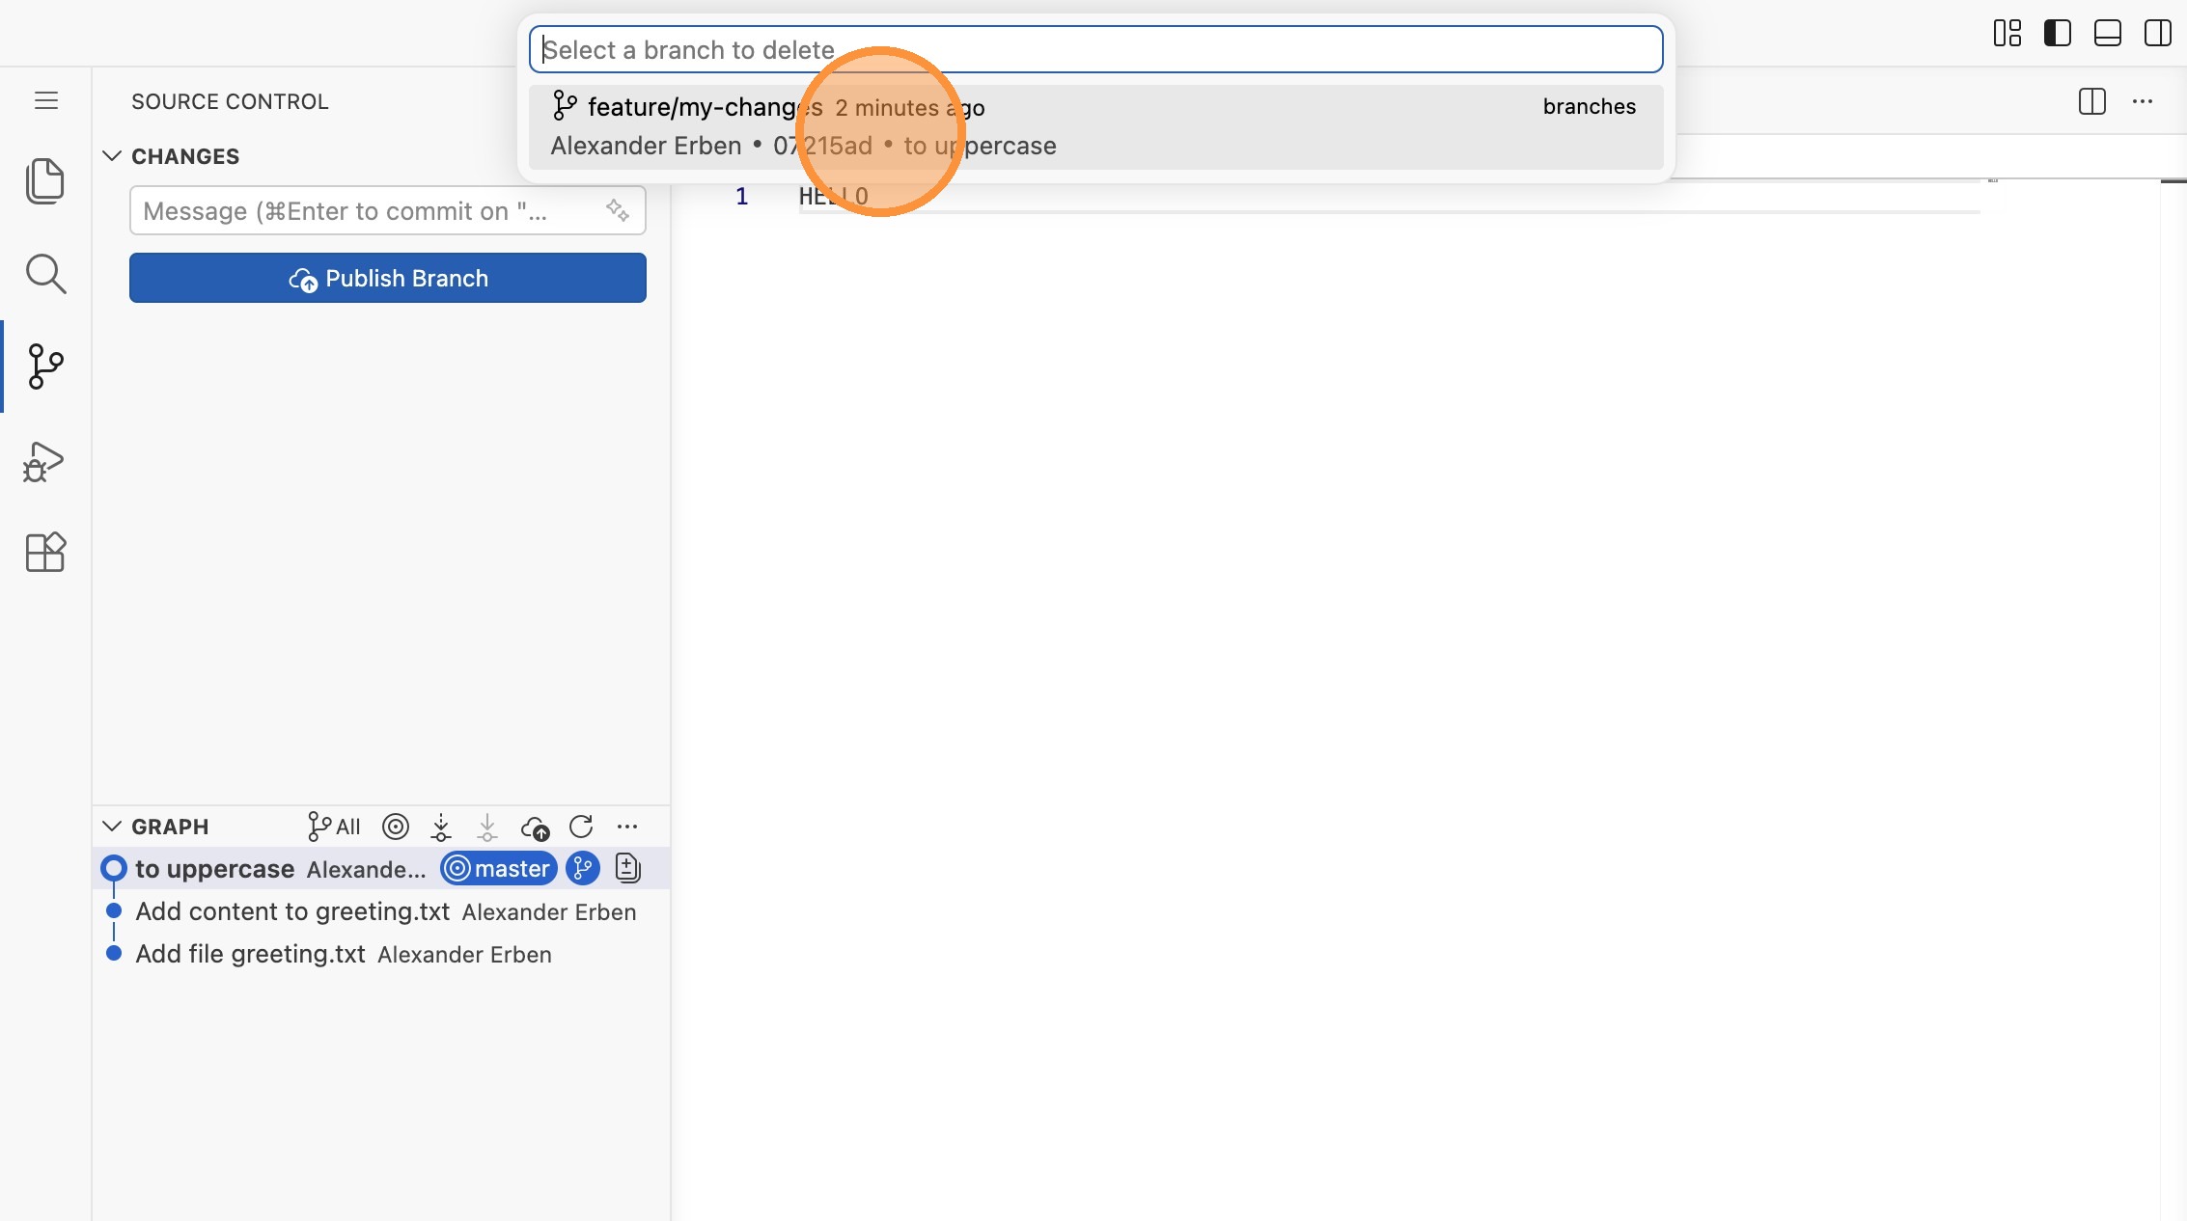Open the Explorer files view
Screen dimensions: 2187x1221
point(44,181)
